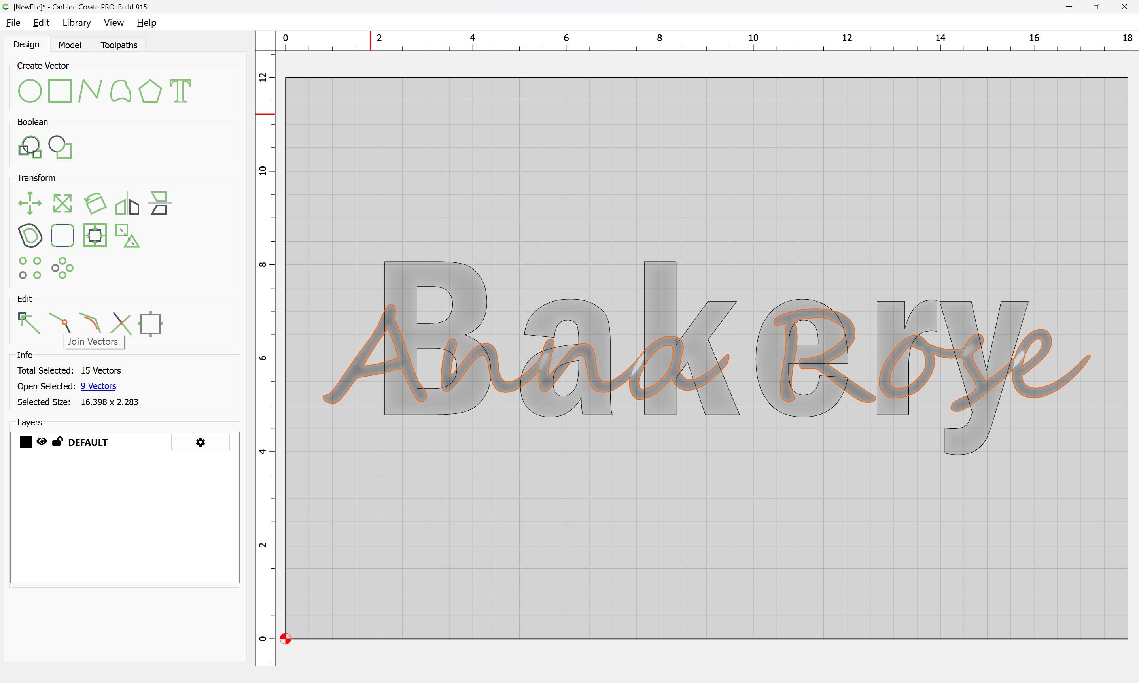The height and width of the screenshot is (683, 1139).
Task: Toggle the DEFAULT layer lock
Action: click(x=57, y=441)
